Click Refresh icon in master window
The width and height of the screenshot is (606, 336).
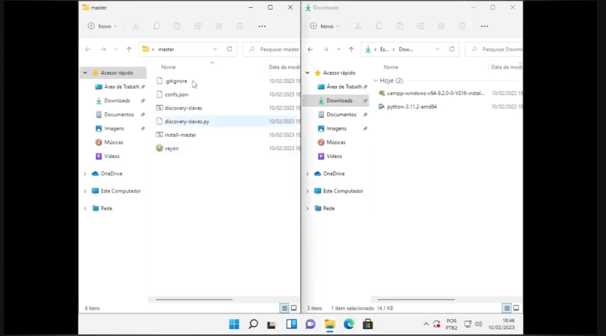[x=229, y=49]
